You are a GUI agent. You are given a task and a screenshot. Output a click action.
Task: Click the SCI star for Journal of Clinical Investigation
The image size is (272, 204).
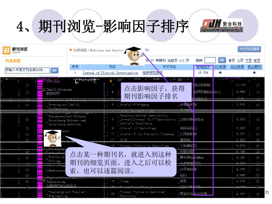[220, 73]
